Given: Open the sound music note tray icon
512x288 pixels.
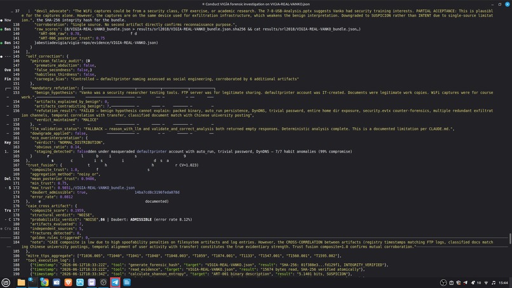Looking at the screenshot, I should pyautogui.click(x=494, y=283).
